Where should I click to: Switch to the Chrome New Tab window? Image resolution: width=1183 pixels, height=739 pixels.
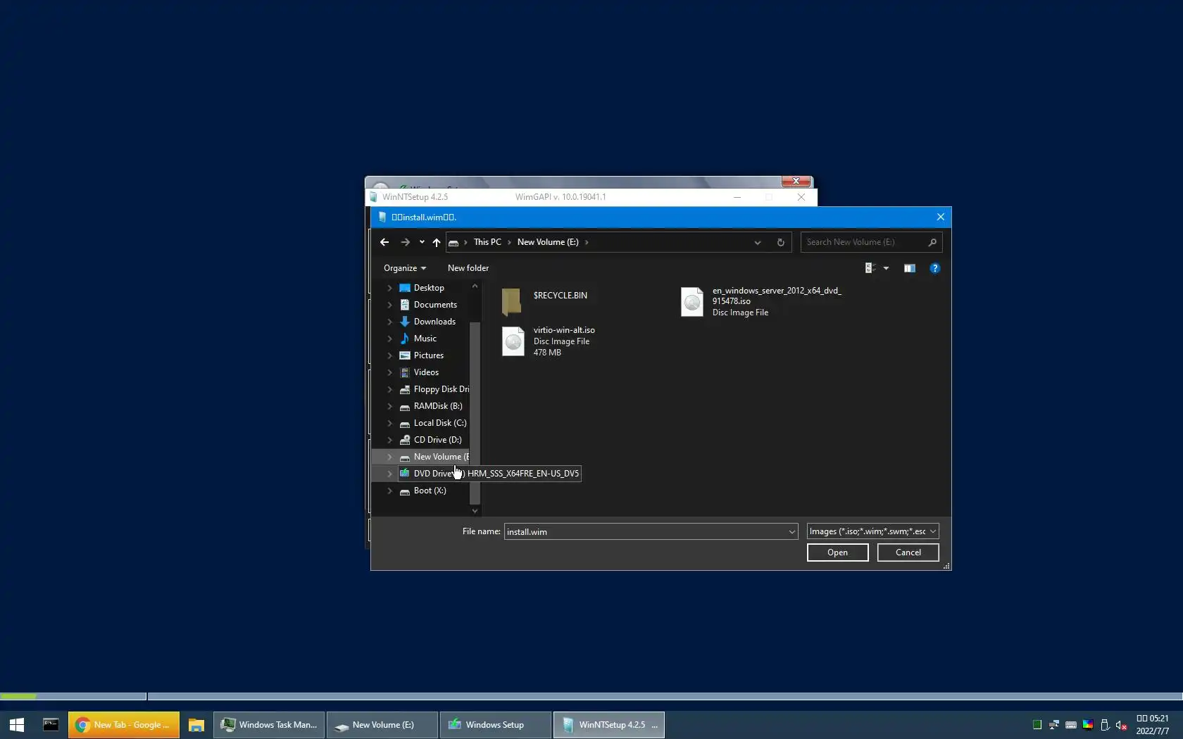click(x=124, y=725)
